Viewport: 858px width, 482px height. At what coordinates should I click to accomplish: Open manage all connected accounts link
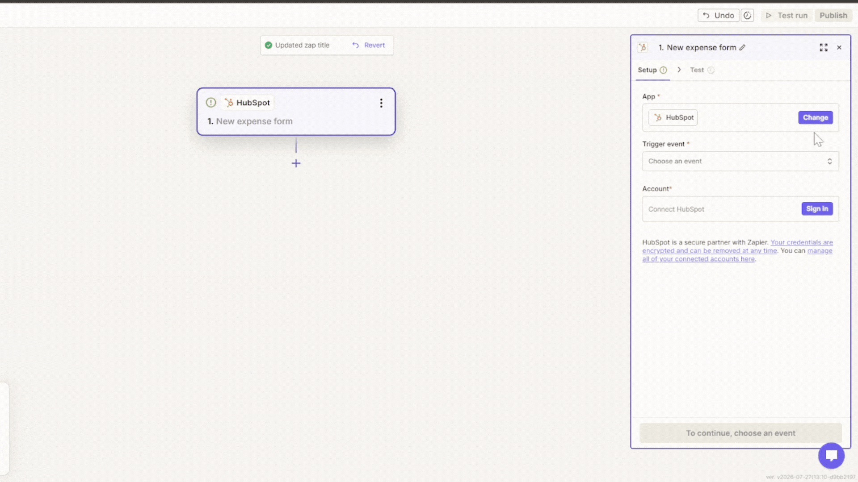coord(737,255)
